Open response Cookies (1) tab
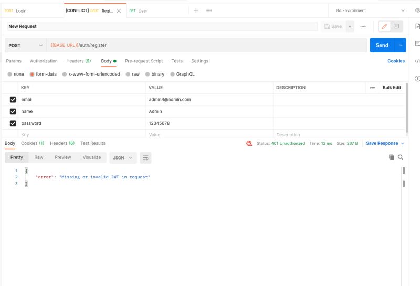 coord(33,143)
